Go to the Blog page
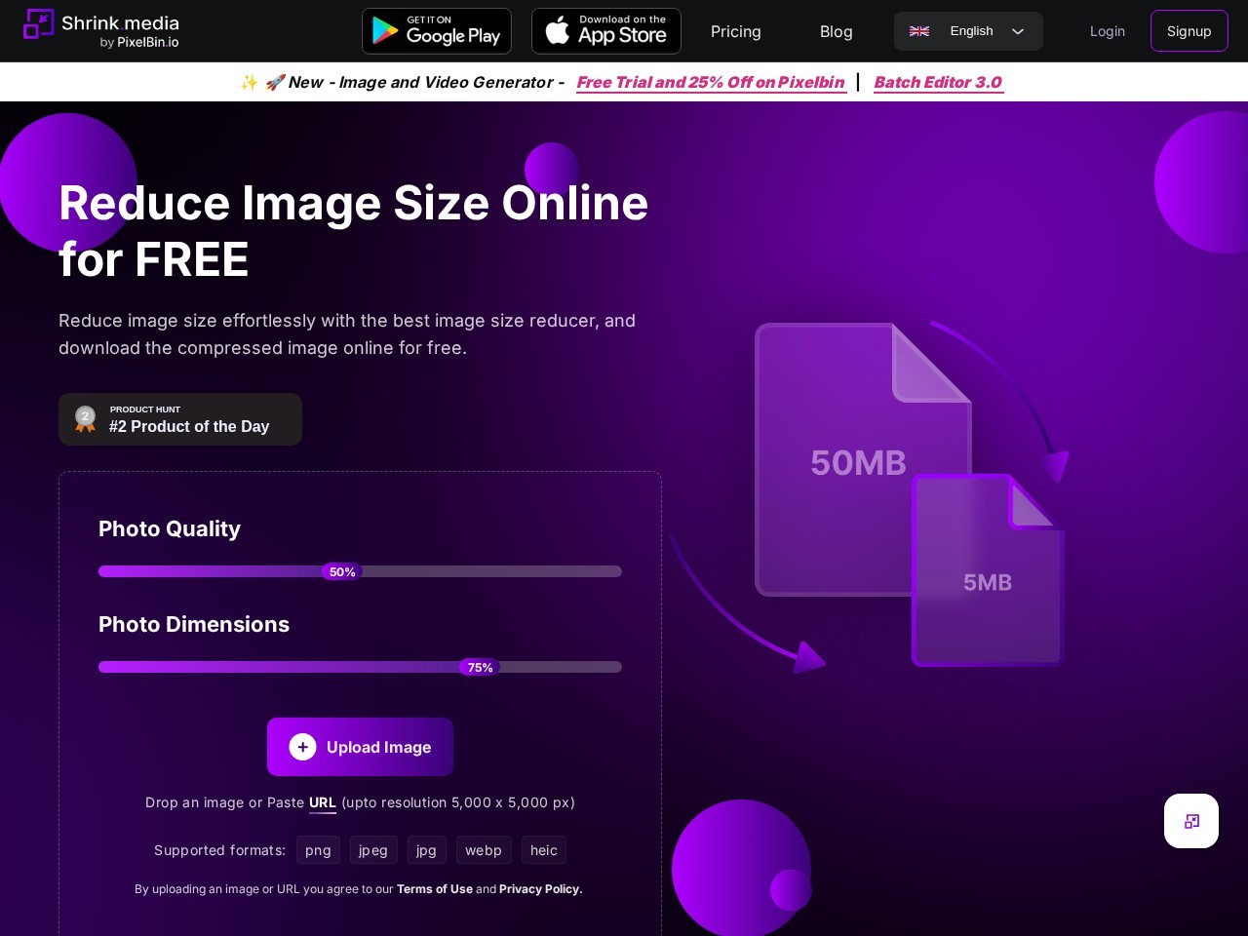Image resolution: width=1248 pixels, height=936 pixels. click(x=837, y=31)
